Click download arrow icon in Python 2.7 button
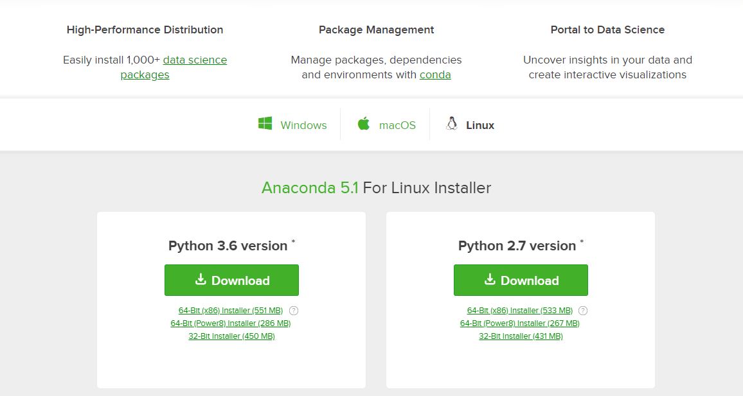The image size is (743, 396). 490,279
